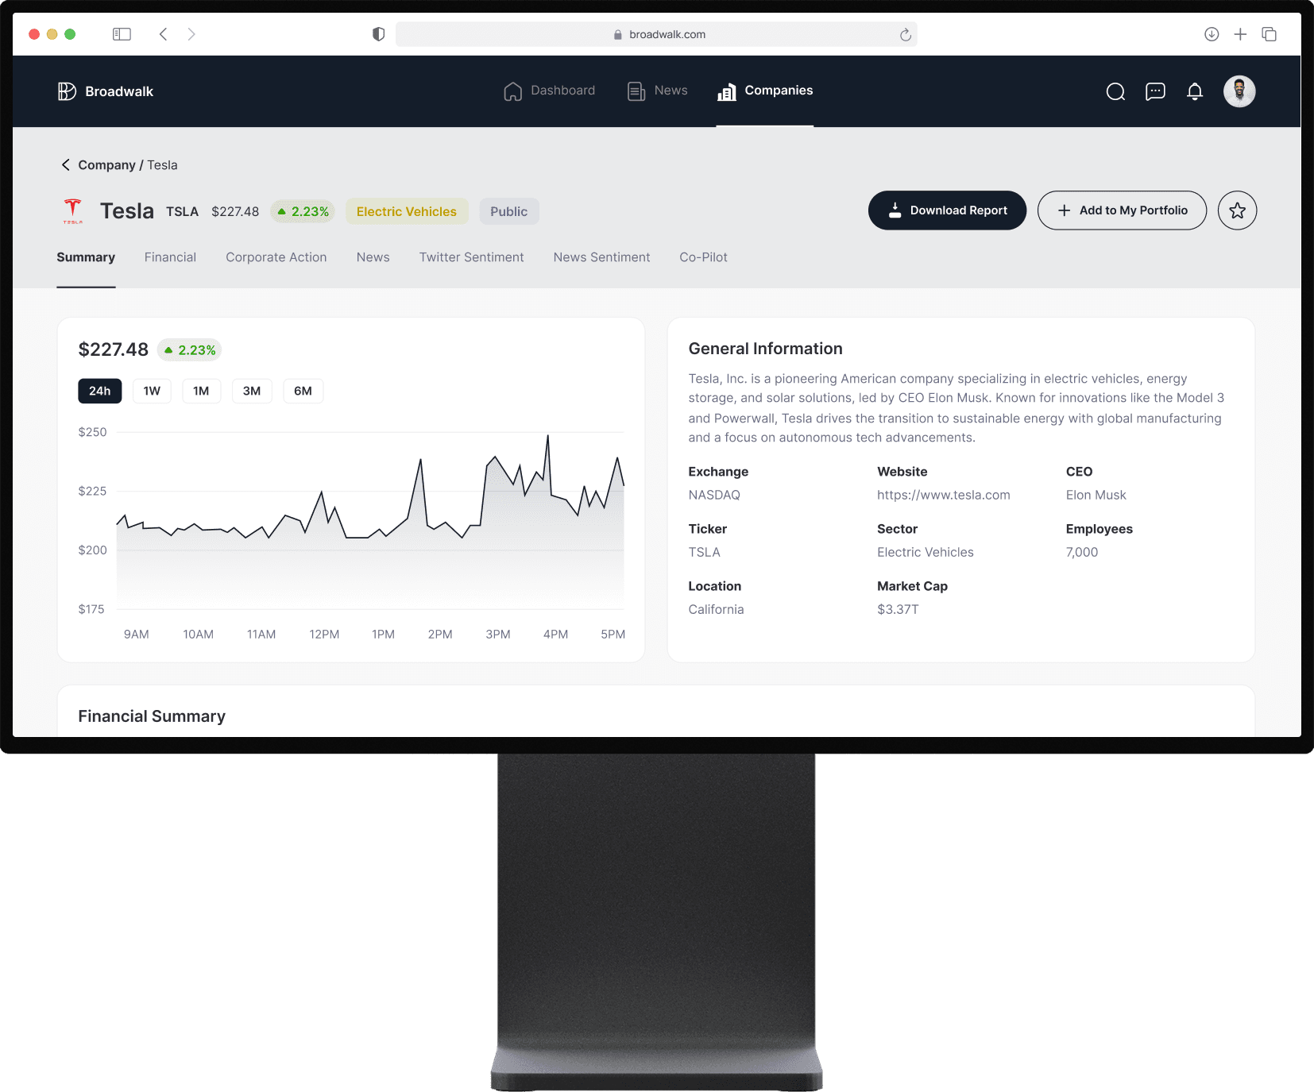Click the $3.37T market cap value
Screen dimensions: 1314x1092
[x=898, y=609]
